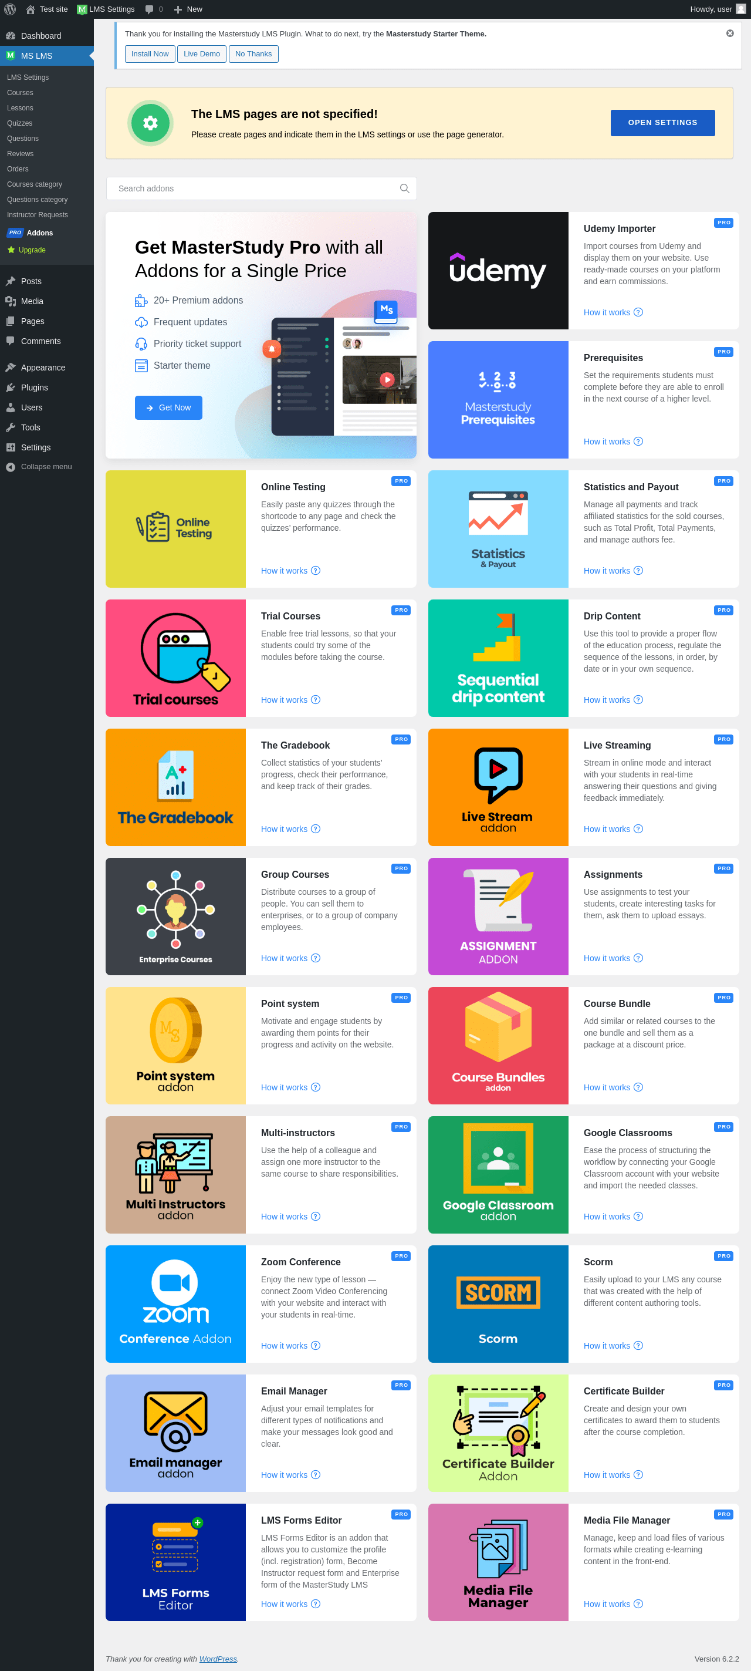Click the LMS Forms Editor addon image
Viewport: 751px width, 1671px height.
[175, 1561]
